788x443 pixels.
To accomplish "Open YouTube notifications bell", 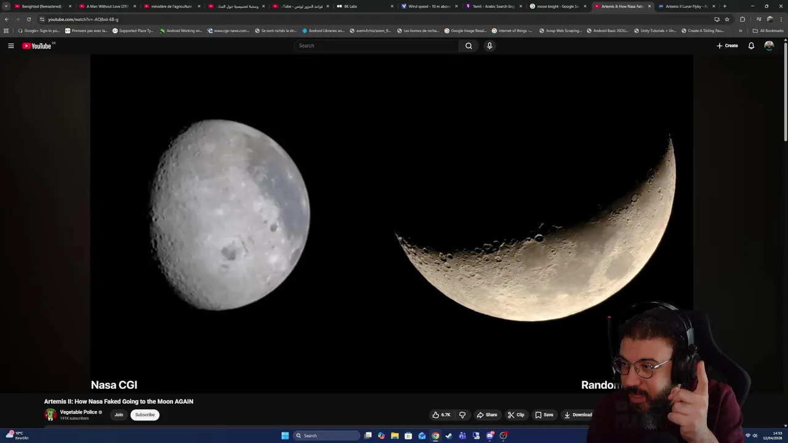I will [751, 46].
